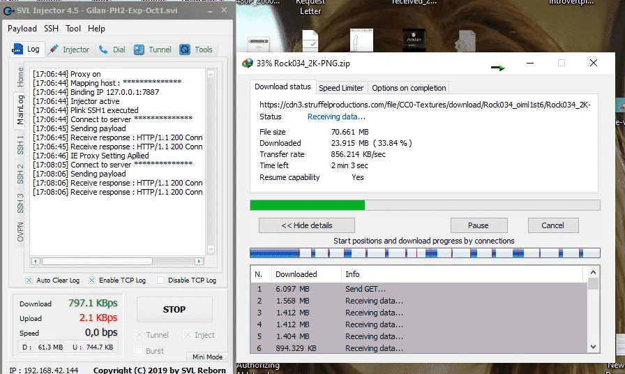The image size is (625, 374).
Task: Select connection row 2 with 1.568 MB
Action: pos(419,301)
